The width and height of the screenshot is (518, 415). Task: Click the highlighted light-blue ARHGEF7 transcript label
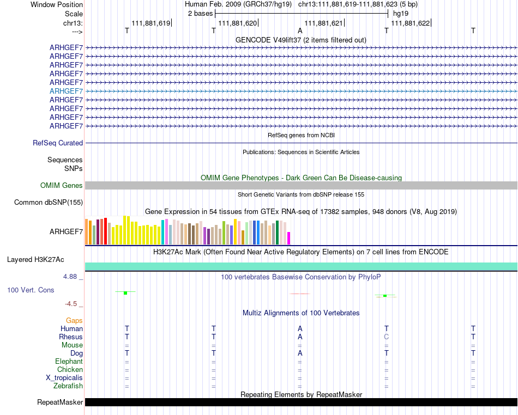click(66, 91)
